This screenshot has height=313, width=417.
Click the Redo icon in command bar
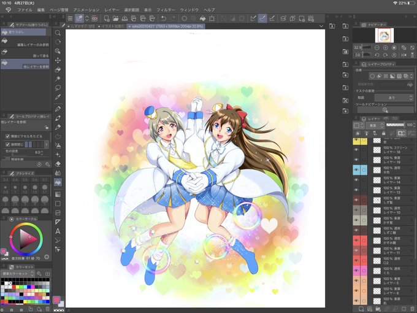coord(172,18)
